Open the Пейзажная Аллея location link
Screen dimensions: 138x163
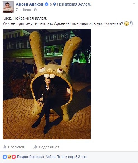coord(74,4)
